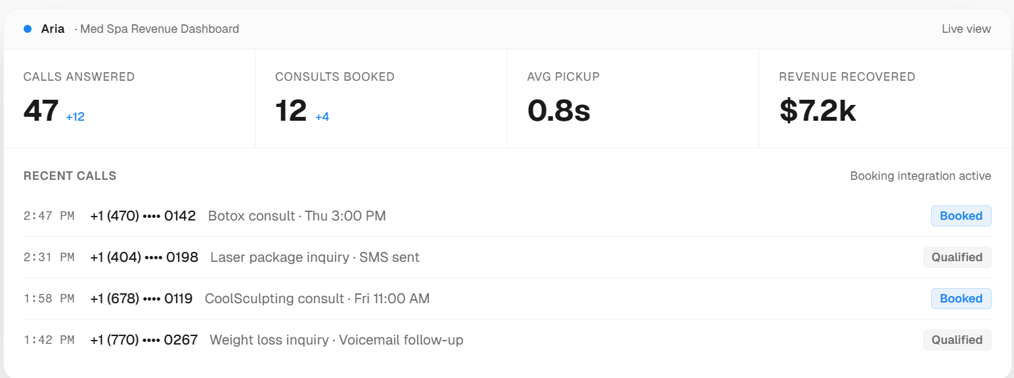Click Booked badge on Botox consult call
Screen dimensions: 1014x378
(961, 216)
